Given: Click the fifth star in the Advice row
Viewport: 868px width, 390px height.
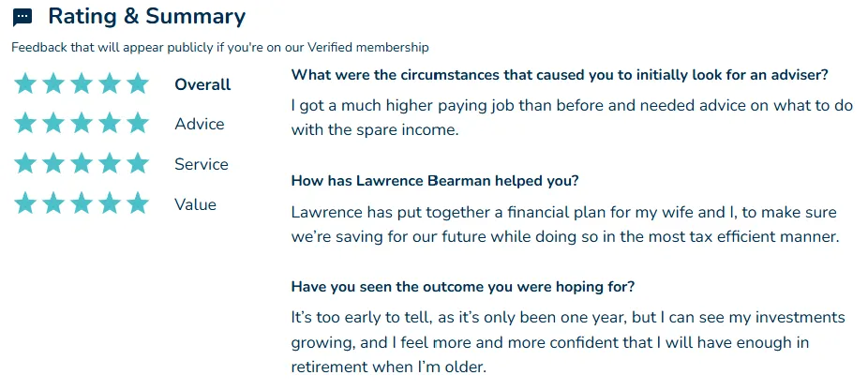Looking at the screenshot, I should point(137,123).
